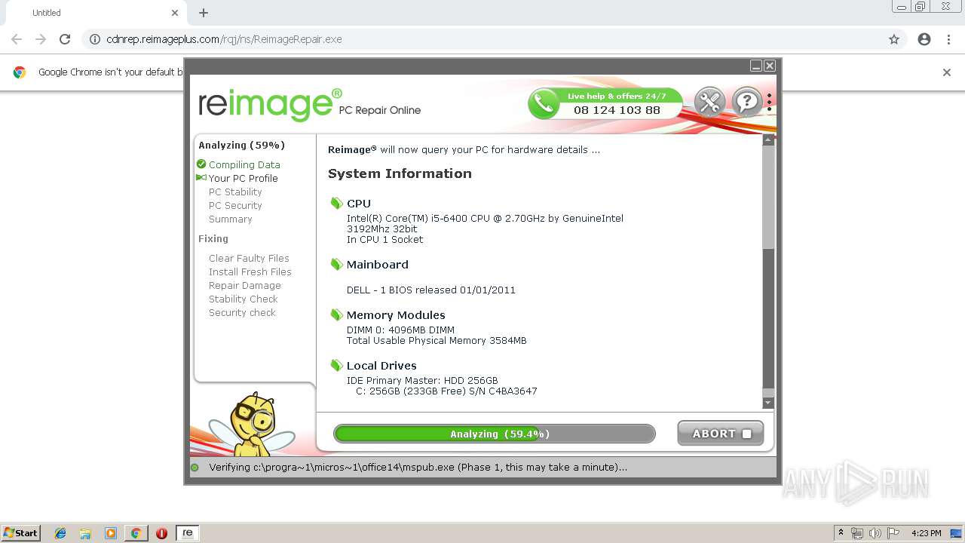Open Internet Explorer from taskbar

click(x=60, y=533)
